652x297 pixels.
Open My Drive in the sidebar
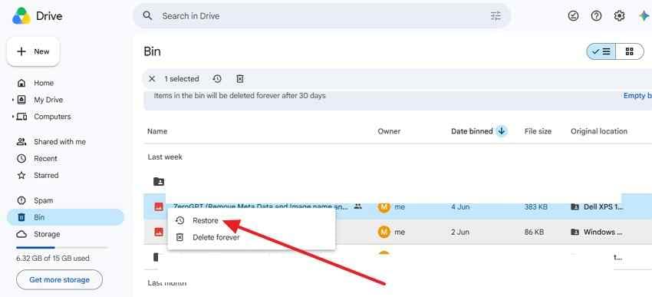coord(48,100)
